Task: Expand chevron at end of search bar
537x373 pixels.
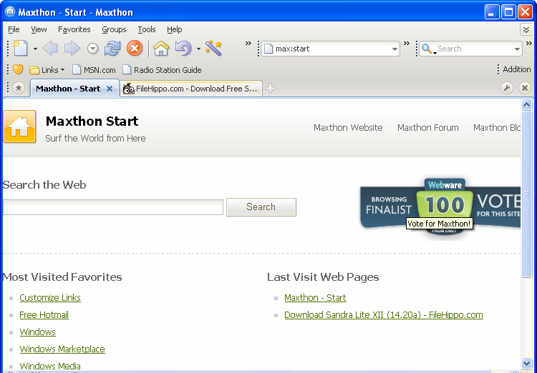Action: pyautogui.click(x=529, y=43)
